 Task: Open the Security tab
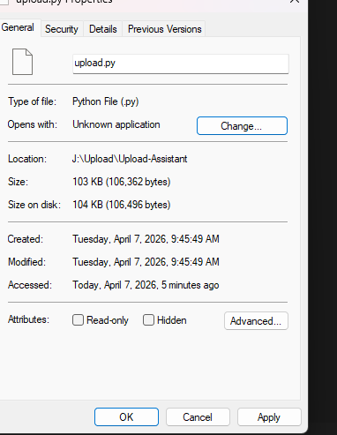62,29
